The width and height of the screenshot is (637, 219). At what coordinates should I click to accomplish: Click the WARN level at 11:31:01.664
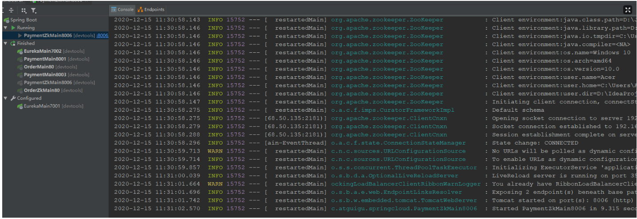click(x=215, y=184)
